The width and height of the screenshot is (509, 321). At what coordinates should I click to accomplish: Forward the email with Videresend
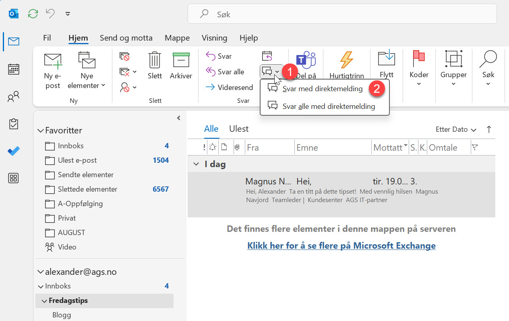233,87
